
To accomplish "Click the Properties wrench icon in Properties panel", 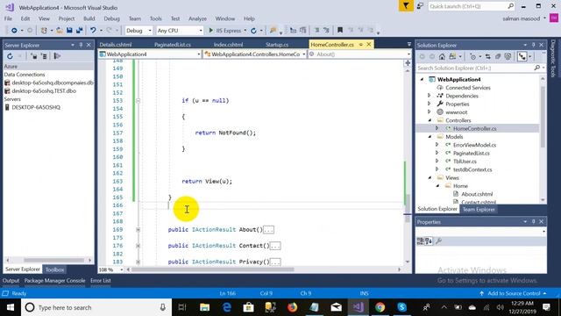I will click(438, 241).
